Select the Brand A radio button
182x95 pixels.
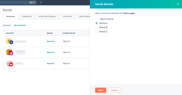96,23
